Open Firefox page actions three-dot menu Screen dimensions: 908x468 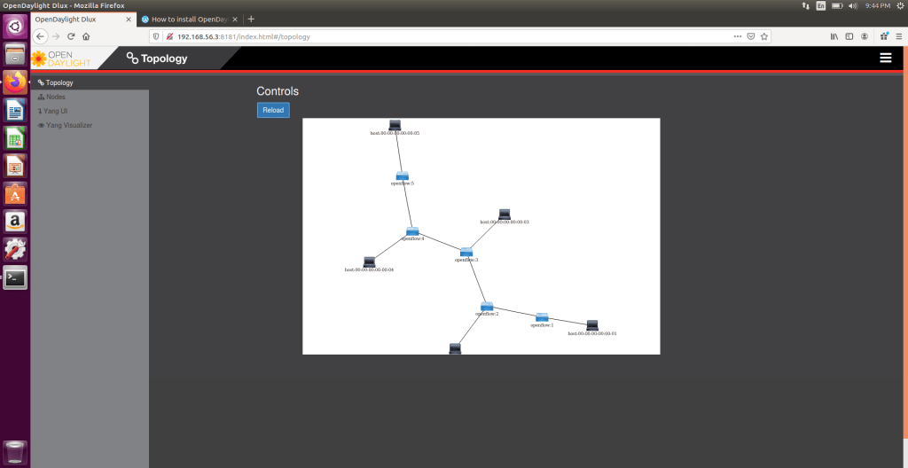(738, 36)
